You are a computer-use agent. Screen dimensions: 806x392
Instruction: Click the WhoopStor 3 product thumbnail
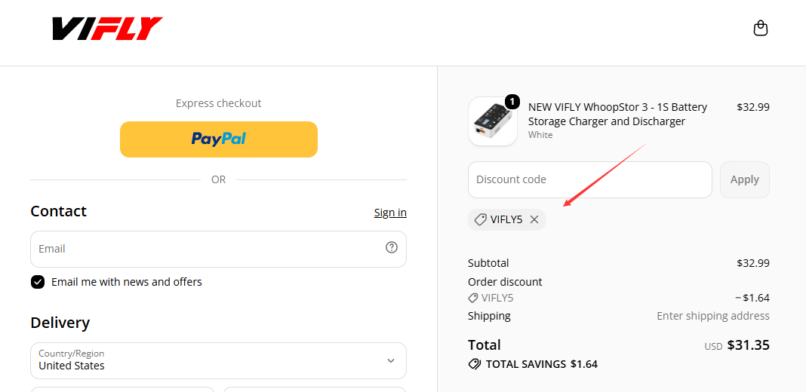(493, 121)
